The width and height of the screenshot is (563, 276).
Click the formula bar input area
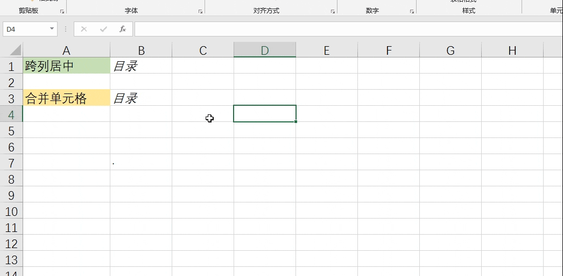(344, 29)
